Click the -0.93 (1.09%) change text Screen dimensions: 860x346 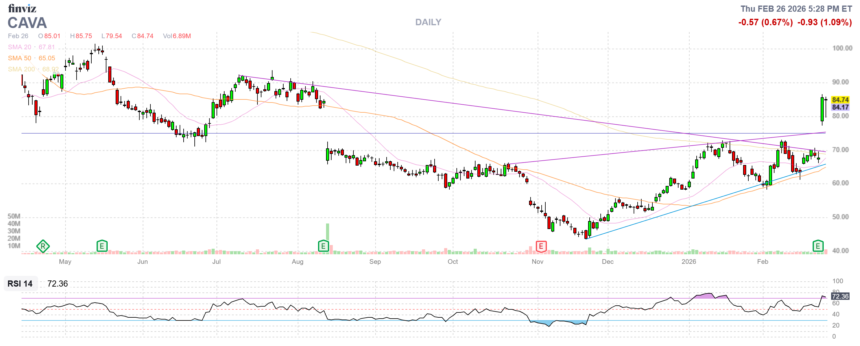coord(824,22)
